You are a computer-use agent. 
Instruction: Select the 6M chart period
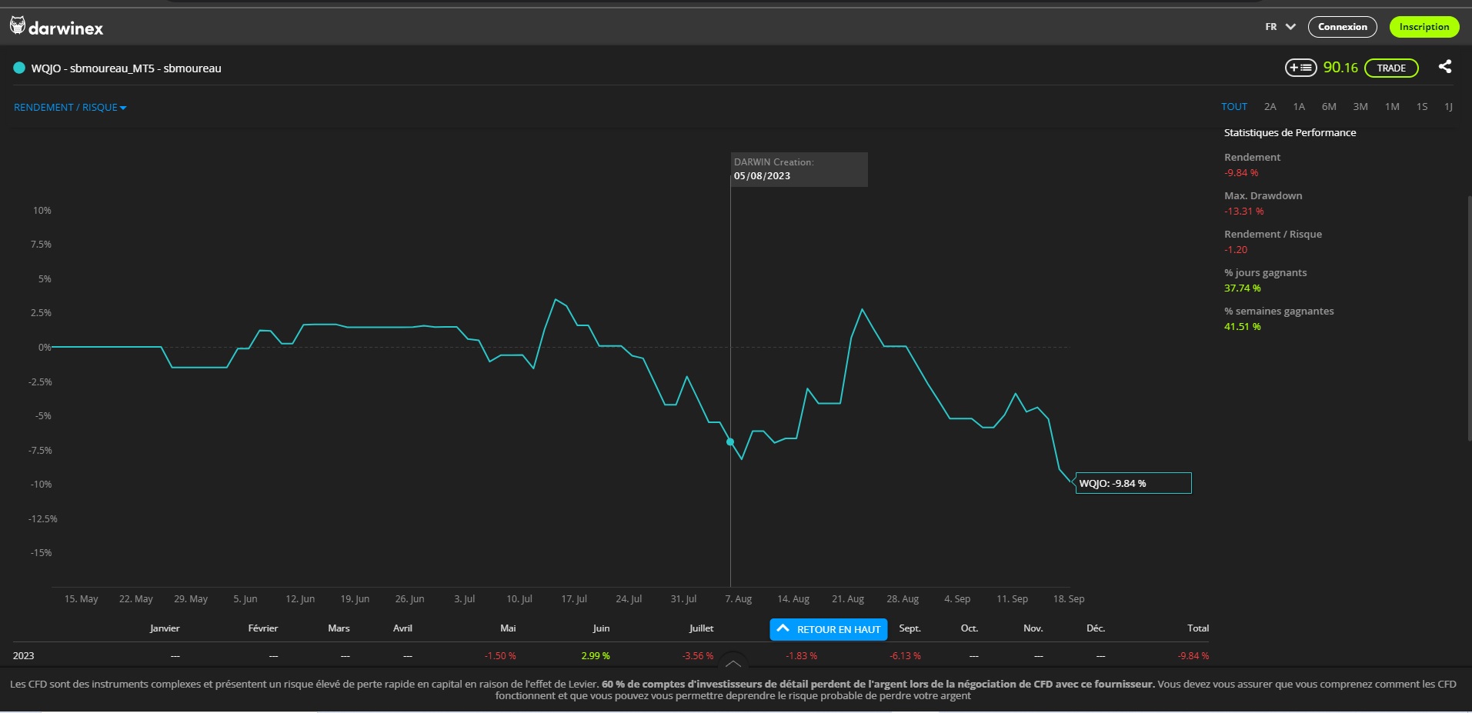tap(1329, 107)
